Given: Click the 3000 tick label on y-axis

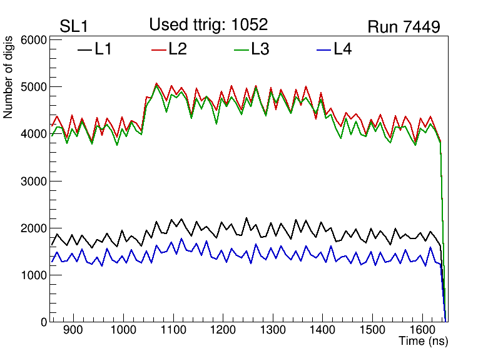Looking at the screenshot, I should point(35,182).
